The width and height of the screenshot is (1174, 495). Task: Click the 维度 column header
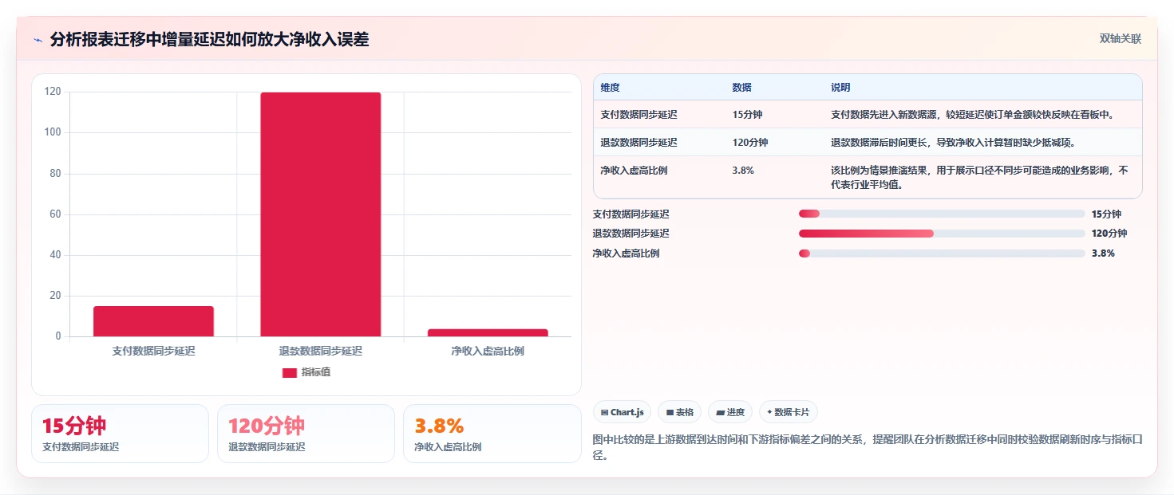click(611, 88)
